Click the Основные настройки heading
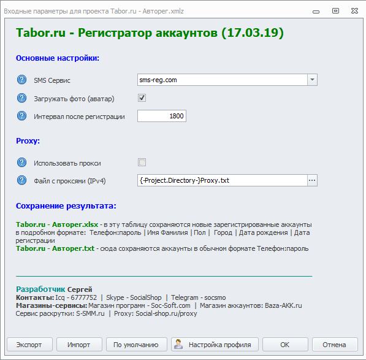Screen dimensions: 366x360 click(58, 58)
